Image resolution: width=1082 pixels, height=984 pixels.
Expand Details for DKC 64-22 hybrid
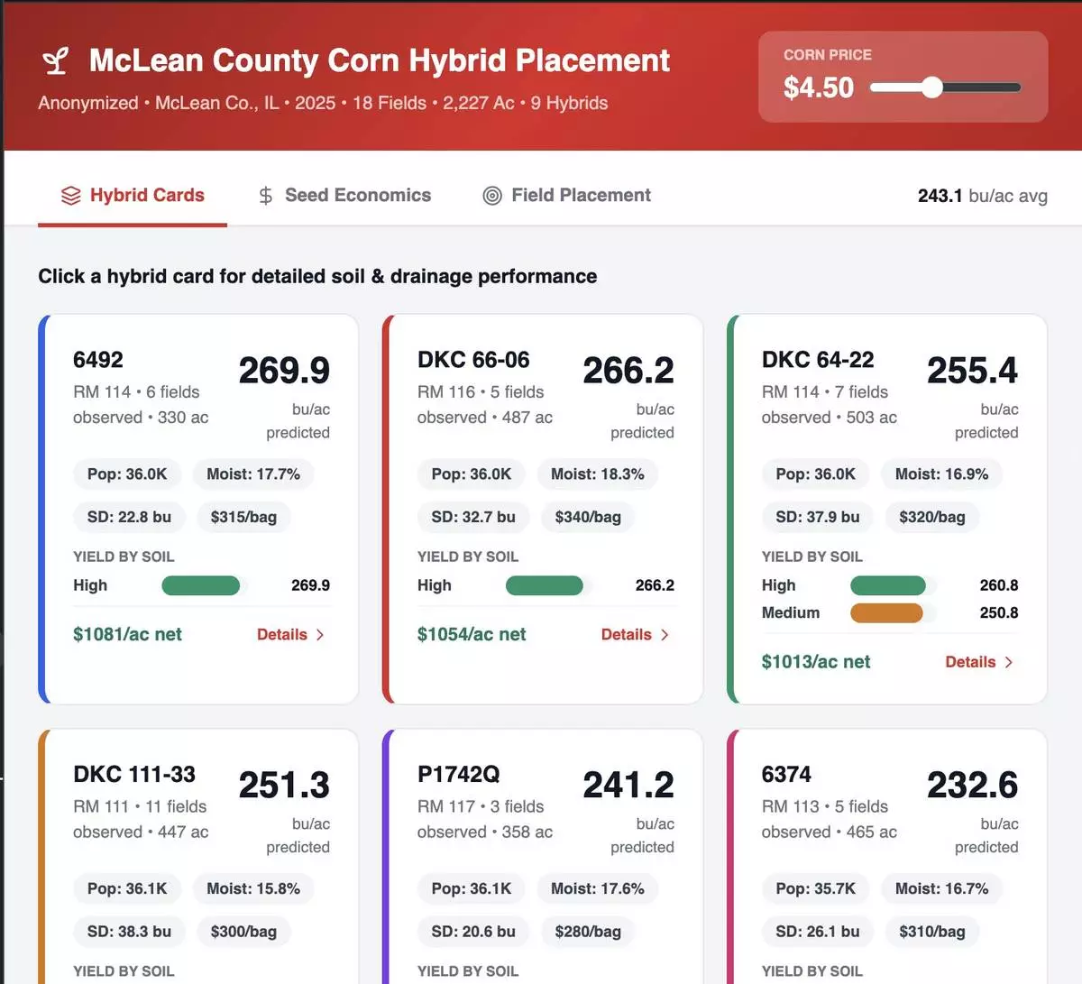pyautogui.click(x=969, y=661)
